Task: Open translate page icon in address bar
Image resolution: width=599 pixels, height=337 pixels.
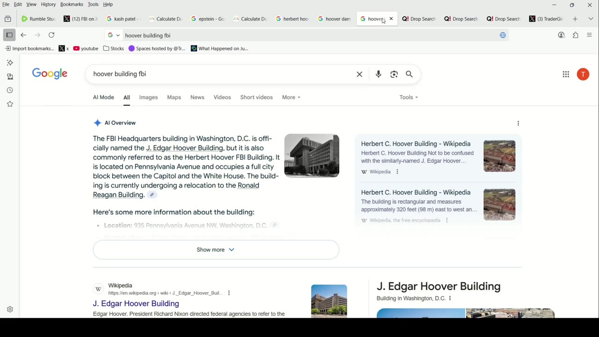Action: tap(503, 35)
